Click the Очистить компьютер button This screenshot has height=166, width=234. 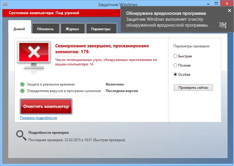tap(46, 107)
